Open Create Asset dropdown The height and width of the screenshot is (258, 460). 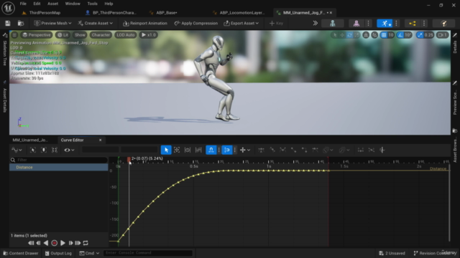[95, 23]
